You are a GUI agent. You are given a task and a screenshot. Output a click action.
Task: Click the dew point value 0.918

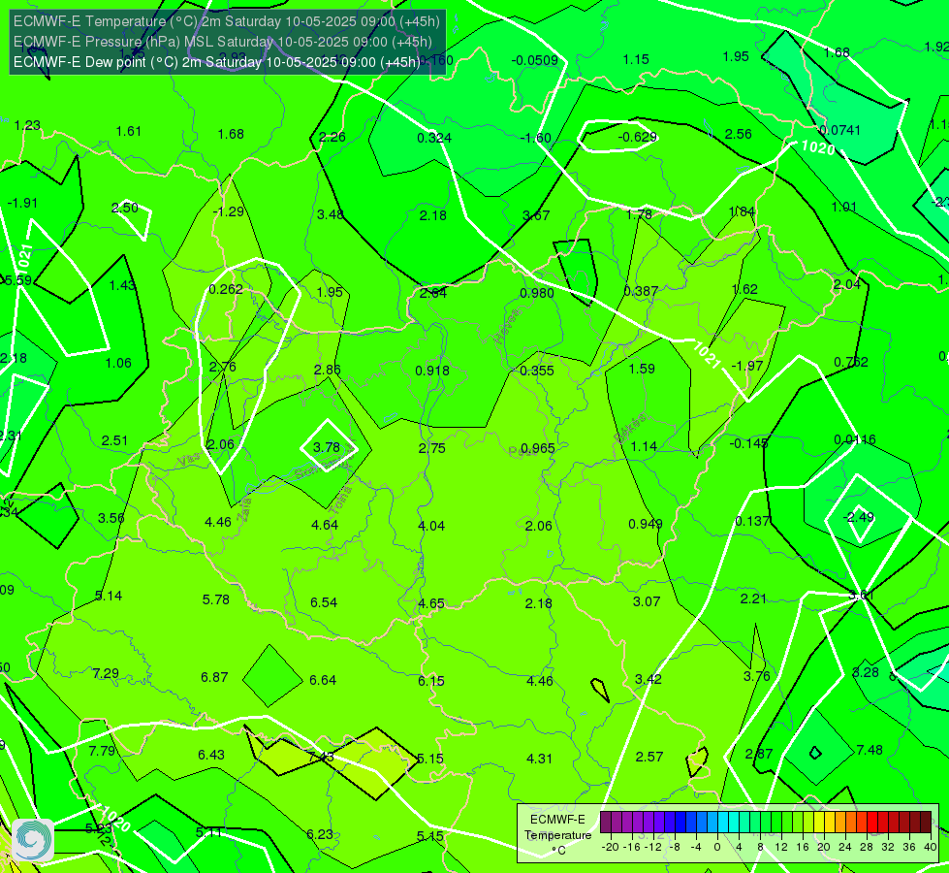point(432,371)
